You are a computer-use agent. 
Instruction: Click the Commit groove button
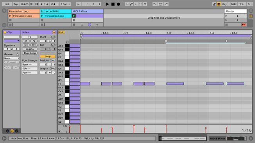pos(12,62)
